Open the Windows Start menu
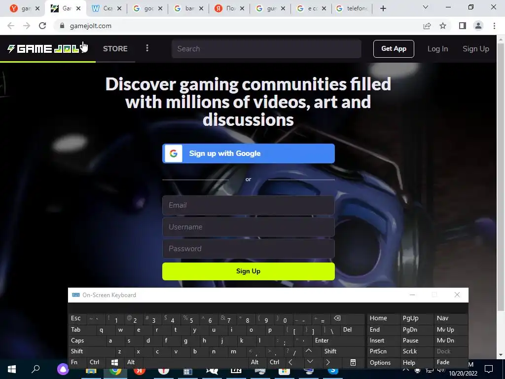 (12, 369)
